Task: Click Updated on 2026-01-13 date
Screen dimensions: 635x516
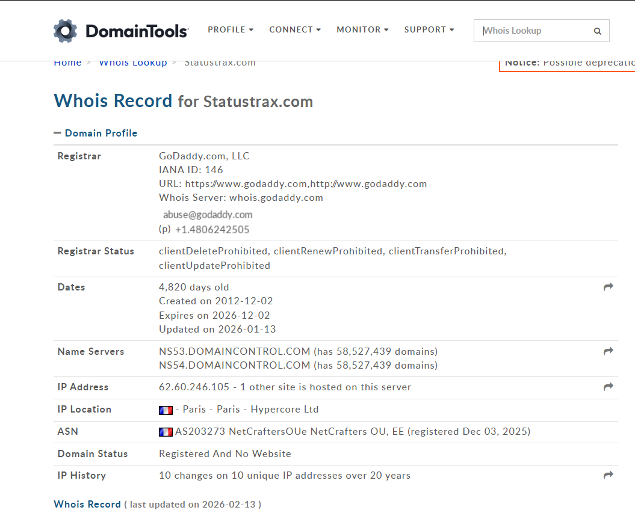Action: (217, 330)
